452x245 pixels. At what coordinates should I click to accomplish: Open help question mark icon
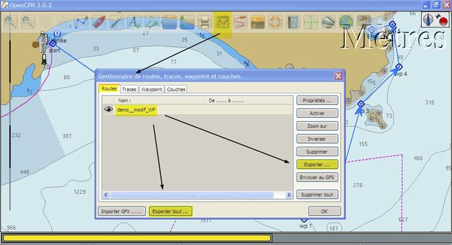(293, 23)
